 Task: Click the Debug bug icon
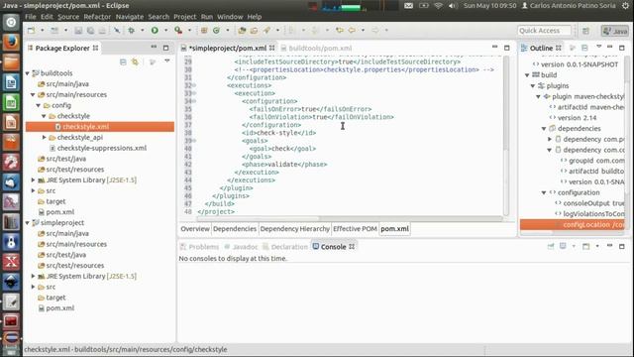click(x=132, y=31)
